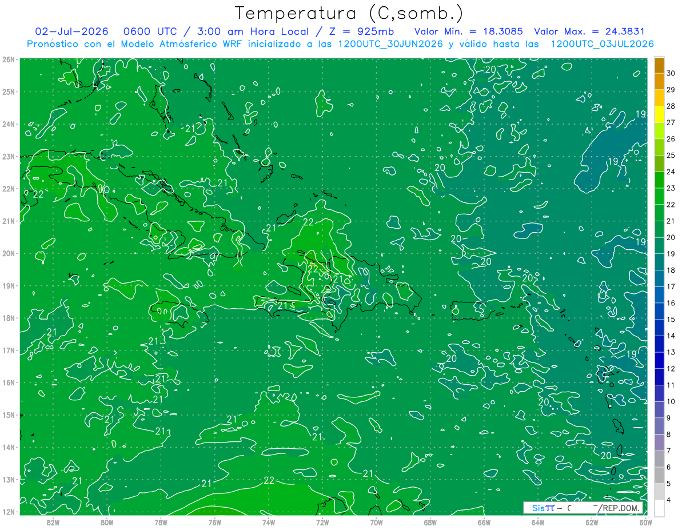Select the forecast date '02-Jul-2026'
The width and height of the screenshot is (686, 530).
[x=72, y=31]
